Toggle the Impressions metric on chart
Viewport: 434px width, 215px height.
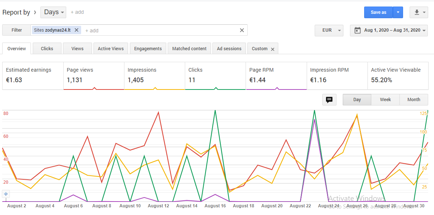click(x=155, y=76)
